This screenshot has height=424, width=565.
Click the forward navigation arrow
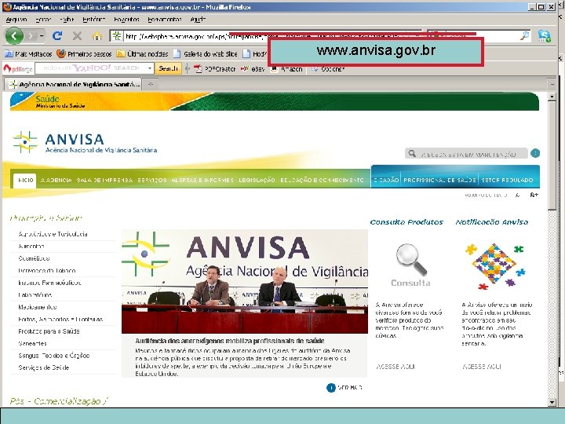pyautogui.click(x=31, y=36)
